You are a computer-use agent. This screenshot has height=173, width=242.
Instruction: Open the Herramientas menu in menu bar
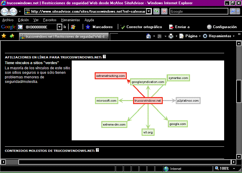[x=70, y=20]
